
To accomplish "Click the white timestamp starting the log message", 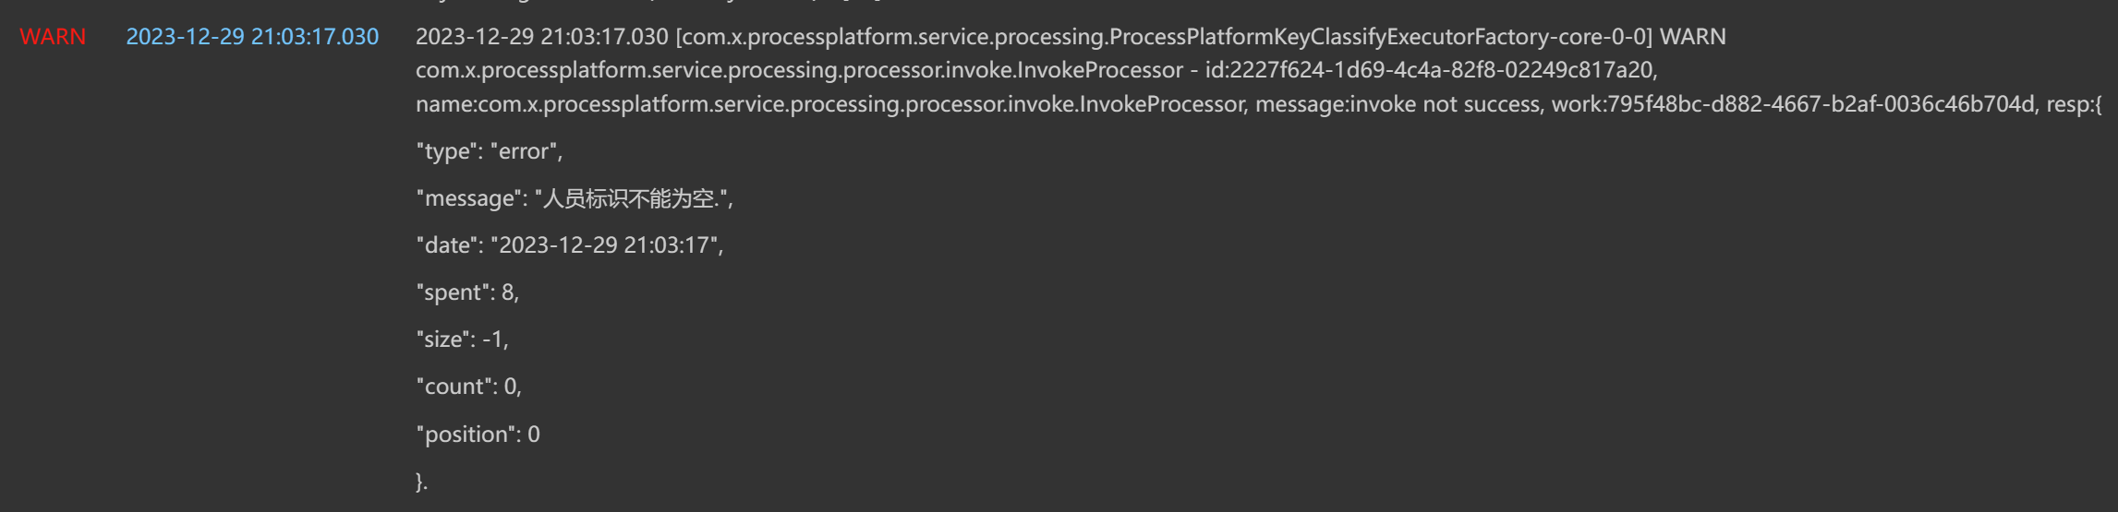I will point(541,37).
